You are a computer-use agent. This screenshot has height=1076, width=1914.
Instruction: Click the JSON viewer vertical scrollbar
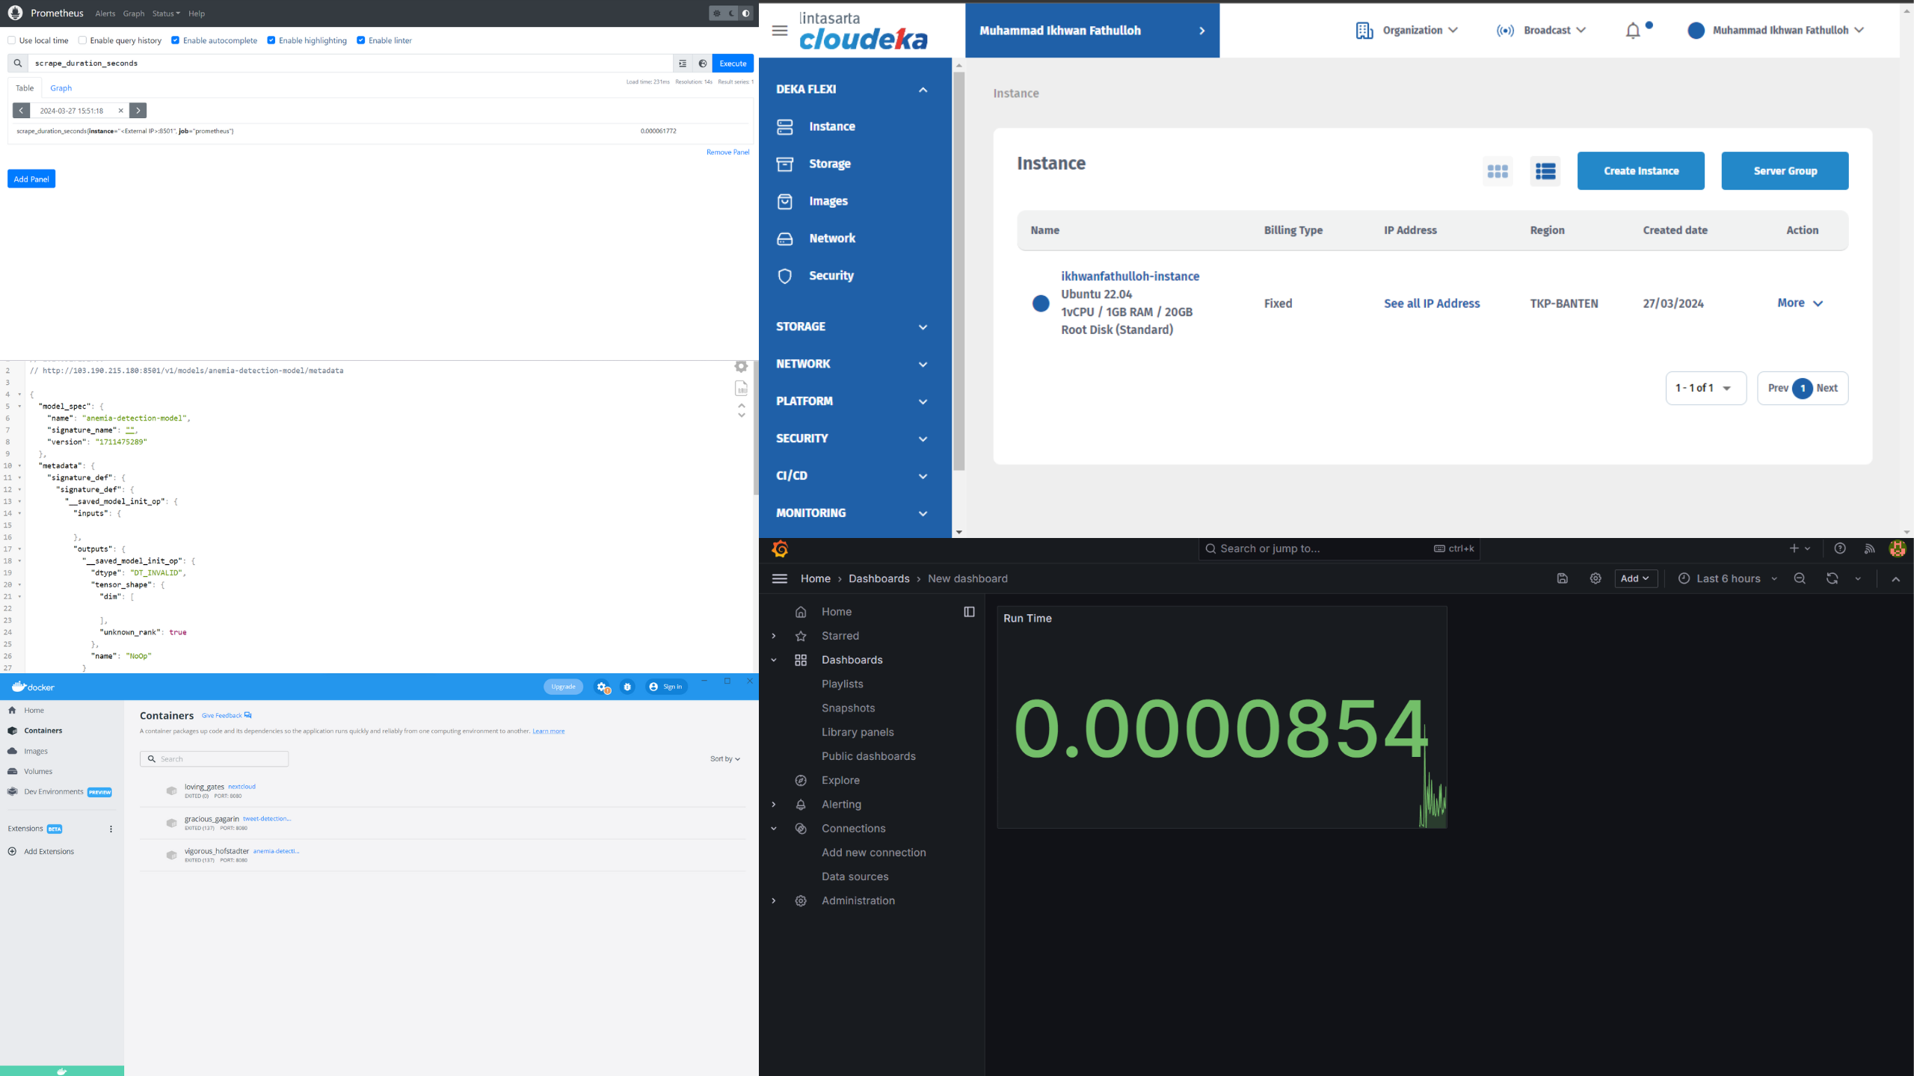point(756,427)
